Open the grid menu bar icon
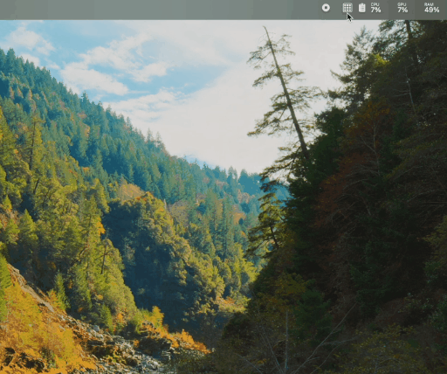The image size is (447, 374). click(x=347, y=8)
